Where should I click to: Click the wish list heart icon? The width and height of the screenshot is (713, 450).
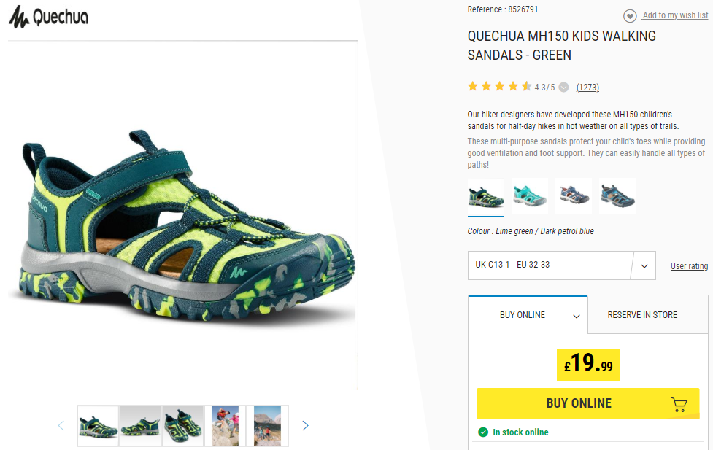coord(629,16)
